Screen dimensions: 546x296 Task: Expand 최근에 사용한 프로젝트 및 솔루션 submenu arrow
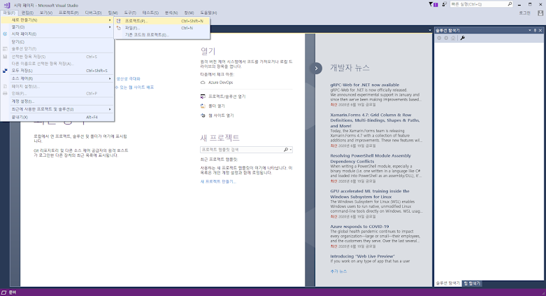pyautogui.click(x=110, y=109)
